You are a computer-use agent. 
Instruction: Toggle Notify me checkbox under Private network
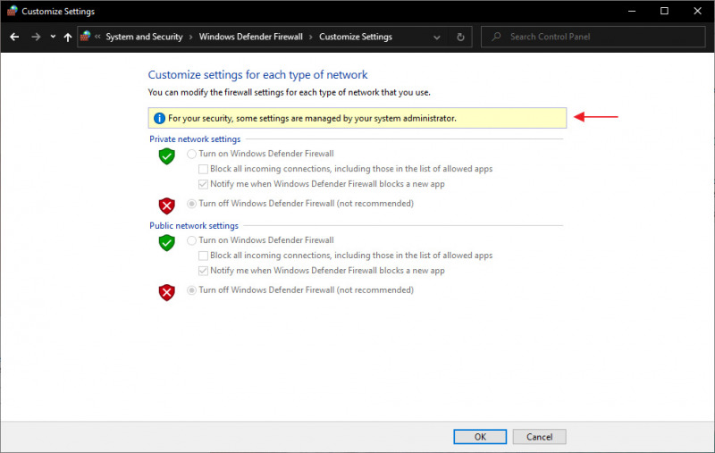[x=203, y=184]
